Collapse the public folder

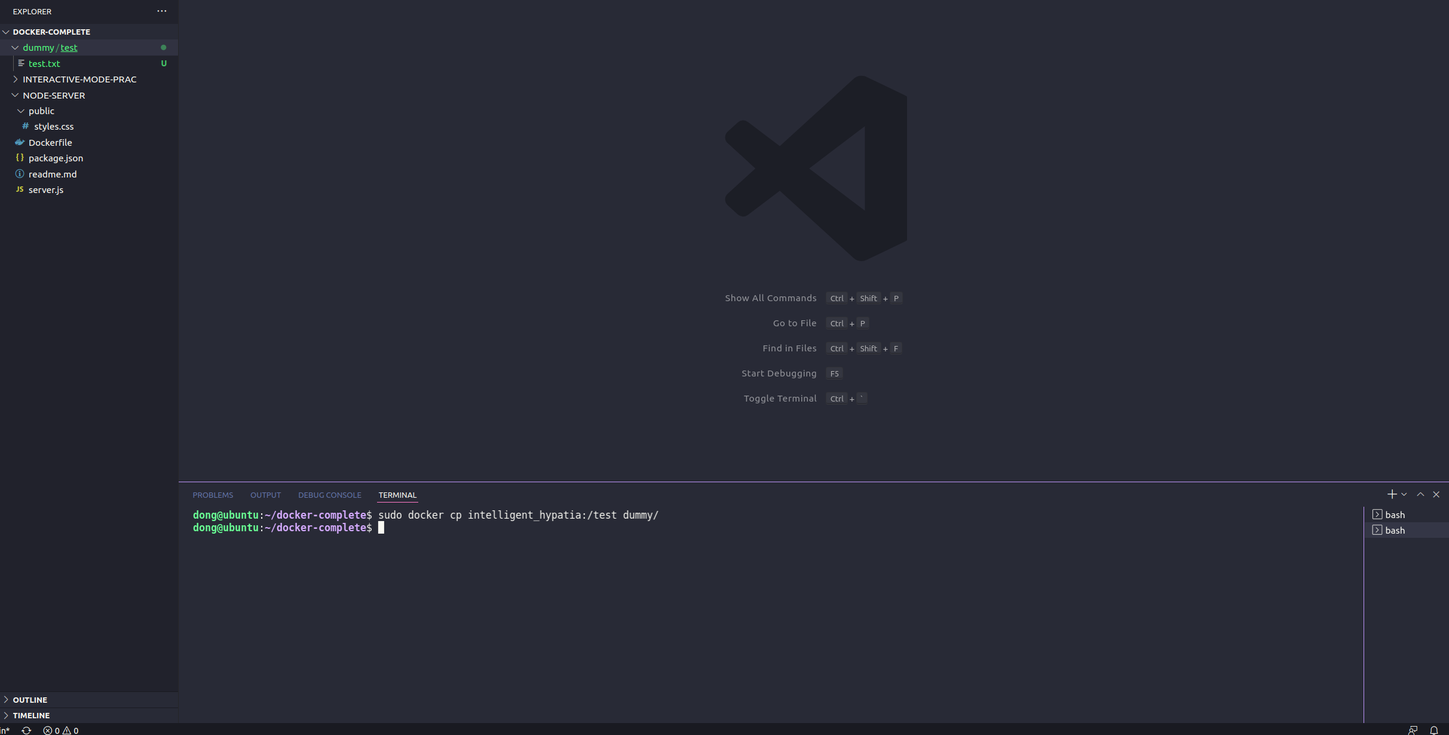point(21,111)
